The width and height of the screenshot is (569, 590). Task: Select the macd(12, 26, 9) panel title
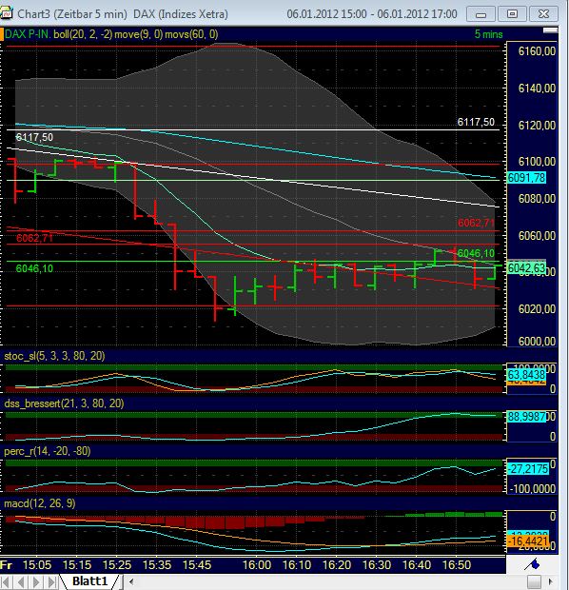(40, 503)
